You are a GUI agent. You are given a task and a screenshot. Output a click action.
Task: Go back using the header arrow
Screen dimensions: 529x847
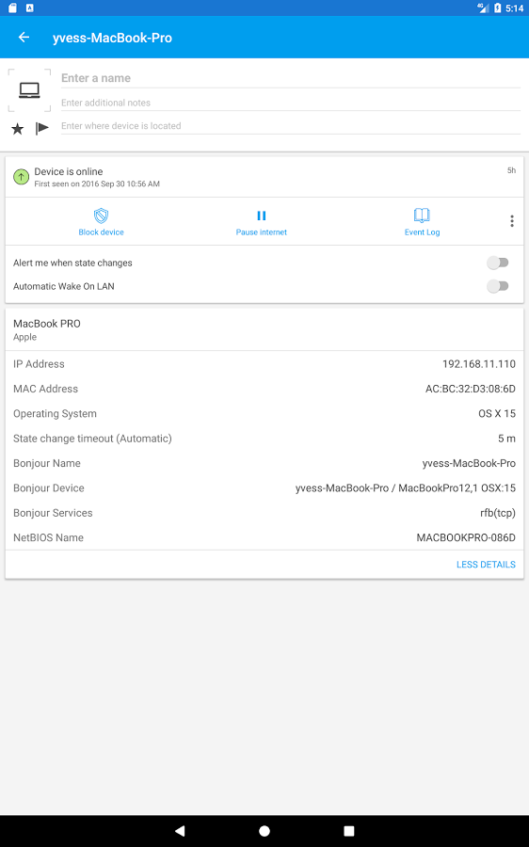pos(24,38)
